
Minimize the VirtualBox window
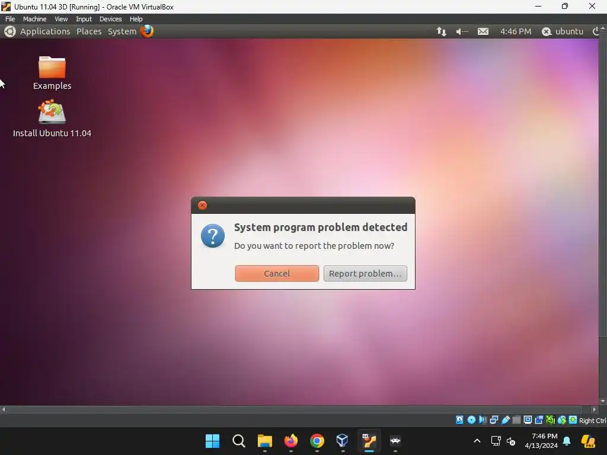(538, 6)
